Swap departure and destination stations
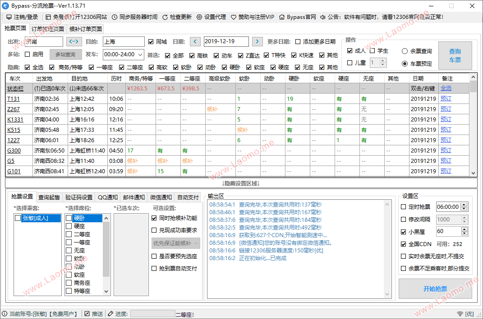483x319 pixels. pyautogui.click(x=74, y=41)
